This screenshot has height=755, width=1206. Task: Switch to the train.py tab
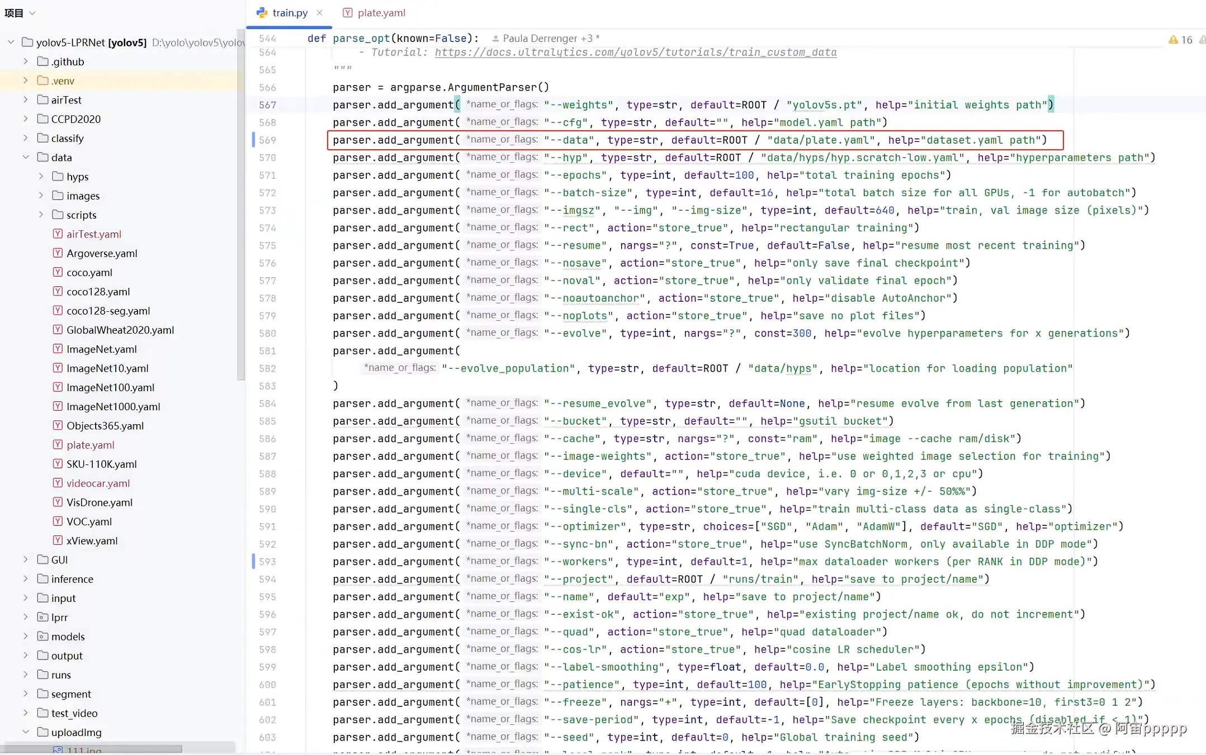290,12
